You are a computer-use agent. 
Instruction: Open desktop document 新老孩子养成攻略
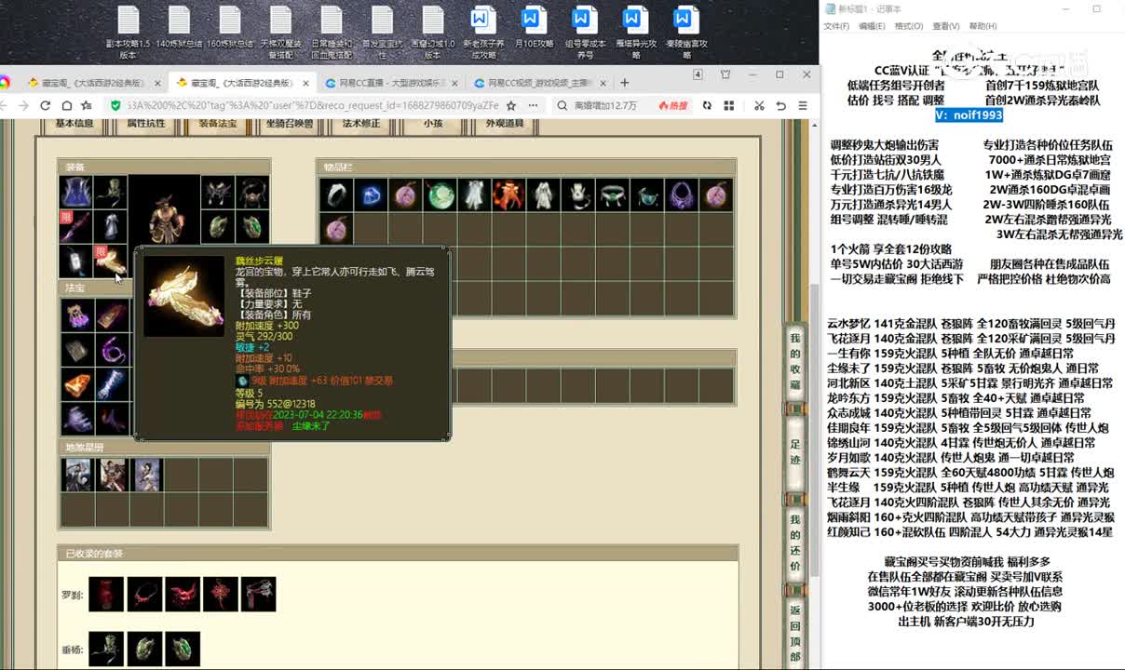482,33
